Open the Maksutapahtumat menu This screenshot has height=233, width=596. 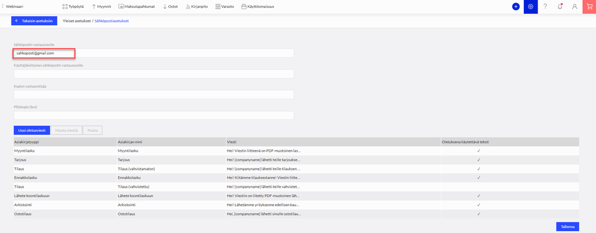[136, 7]
